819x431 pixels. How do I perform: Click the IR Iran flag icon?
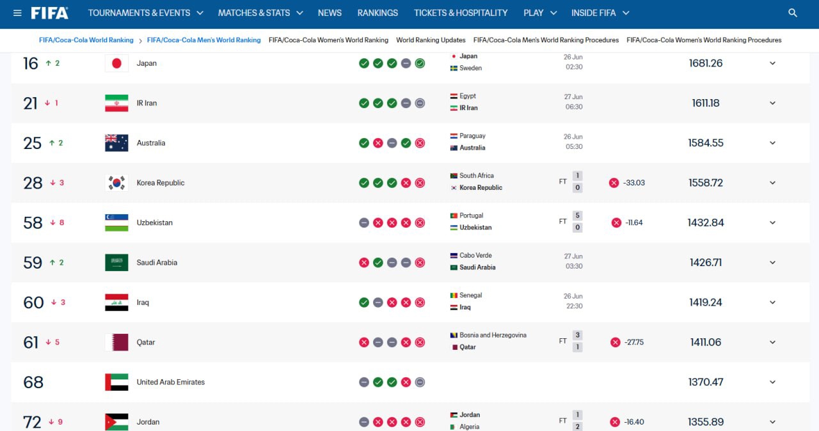(x=116, y=103)
